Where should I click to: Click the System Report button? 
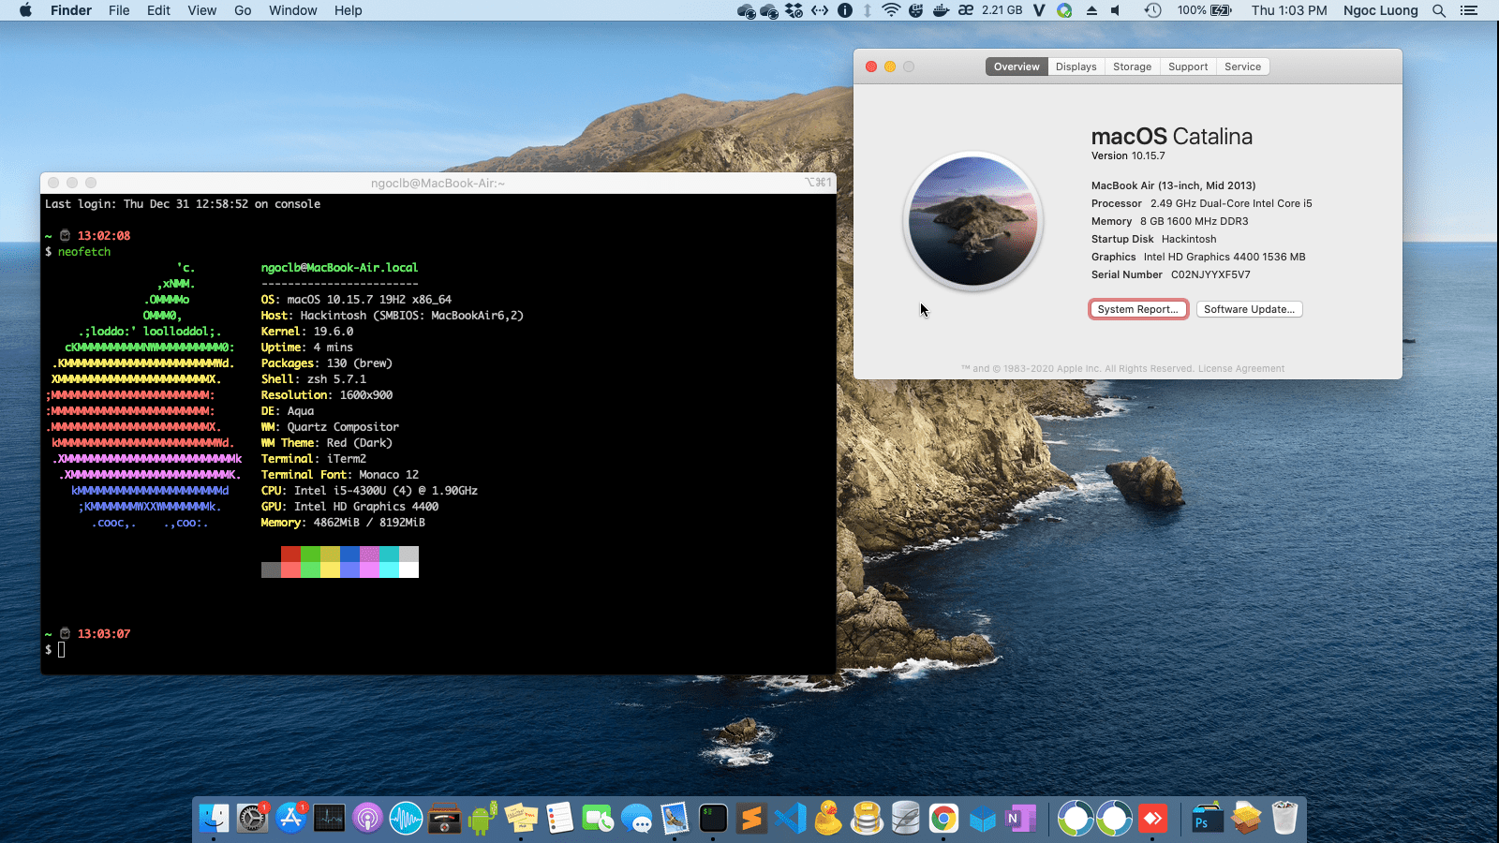tap(1138, 309)
